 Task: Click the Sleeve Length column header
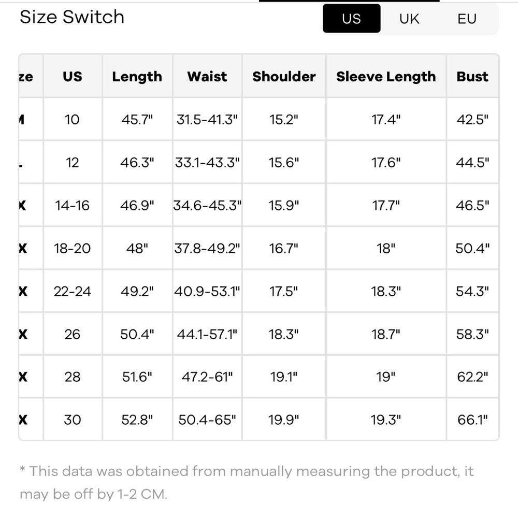click(386, 77)
